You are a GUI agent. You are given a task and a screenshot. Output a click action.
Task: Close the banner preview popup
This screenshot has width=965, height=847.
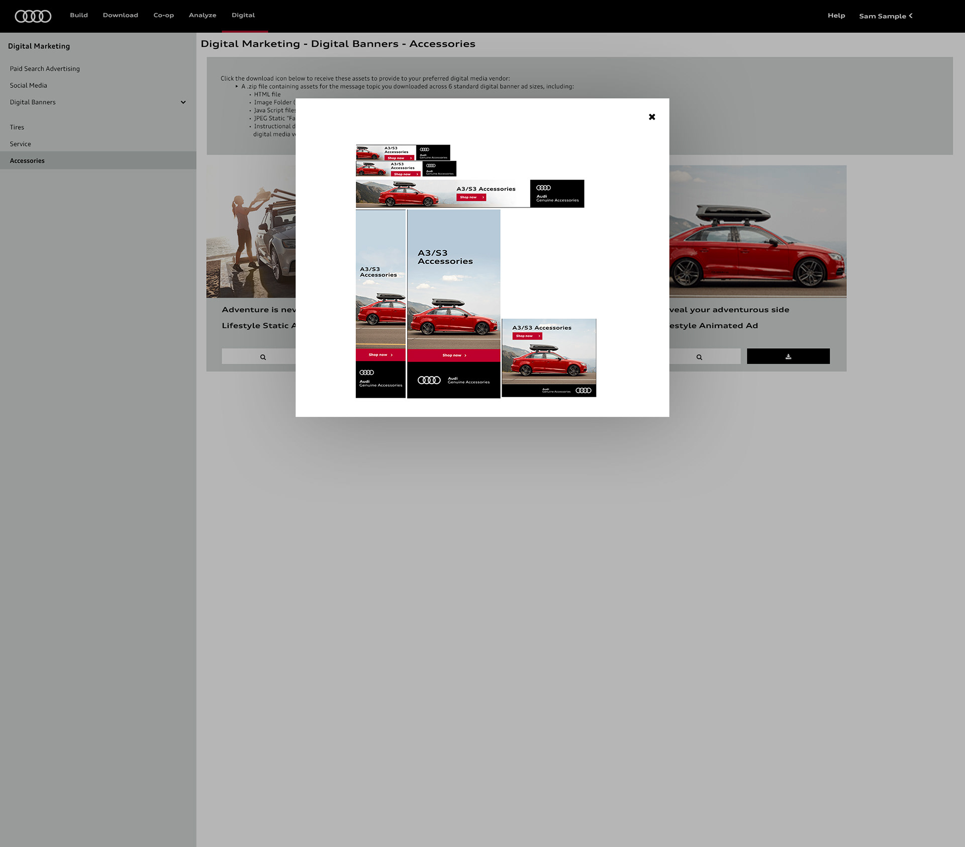click(652, 117)
